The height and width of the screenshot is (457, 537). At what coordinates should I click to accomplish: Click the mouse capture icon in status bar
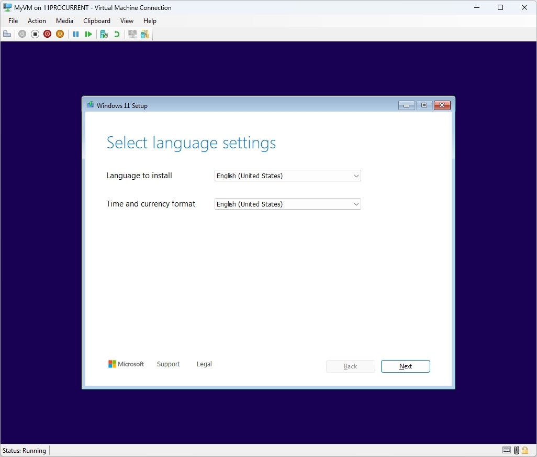click(516, 450)
